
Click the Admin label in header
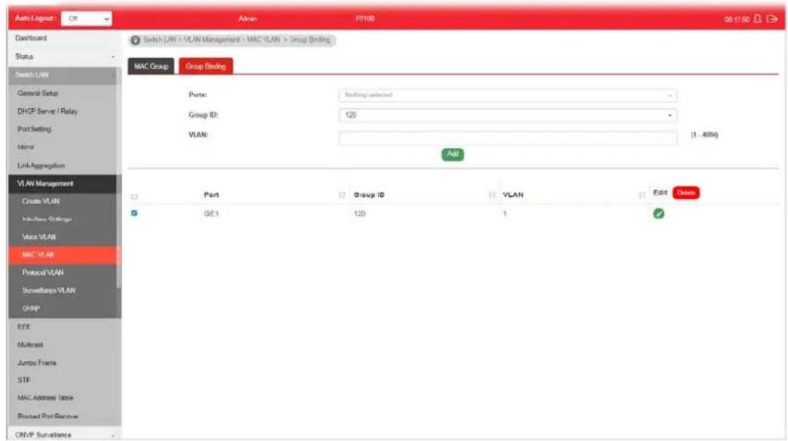tap(247, 18)
